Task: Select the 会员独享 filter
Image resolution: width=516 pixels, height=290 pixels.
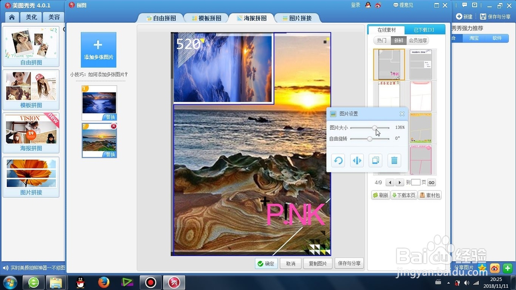Action: [x=417, y=40]
